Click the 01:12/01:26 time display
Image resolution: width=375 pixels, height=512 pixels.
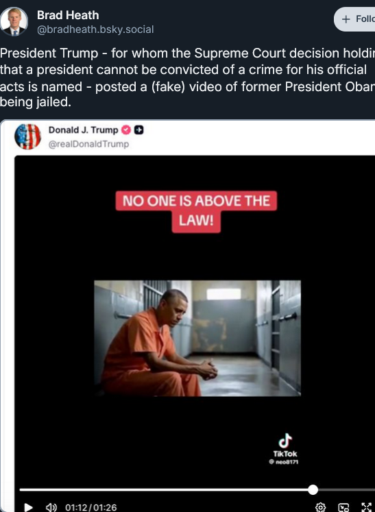click(x=90, y=507)
